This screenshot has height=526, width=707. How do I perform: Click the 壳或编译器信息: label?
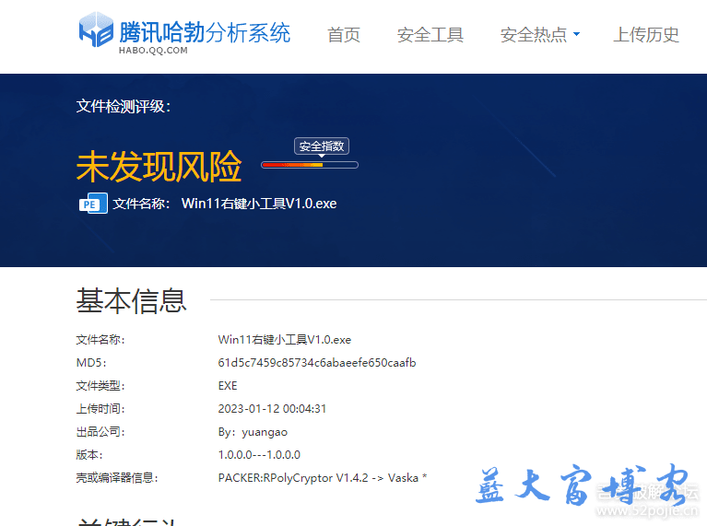pyautogui.click(x=117, y=478)
